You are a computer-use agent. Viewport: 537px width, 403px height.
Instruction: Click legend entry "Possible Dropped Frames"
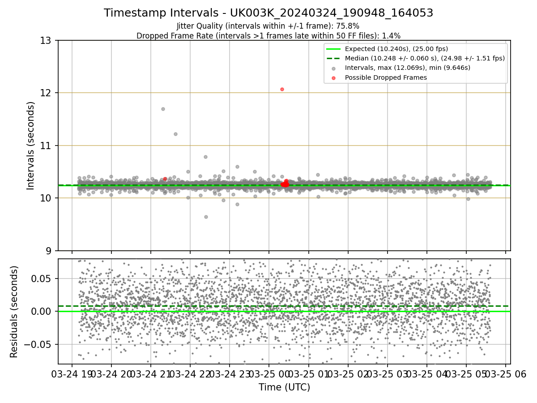386,77
